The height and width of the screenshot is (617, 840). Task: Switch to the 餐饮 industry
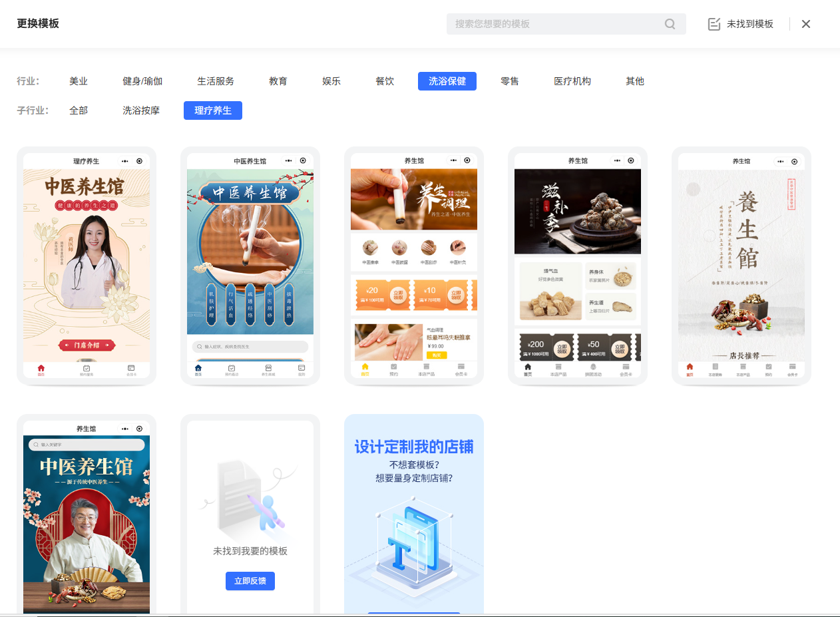tap(385, 81)
